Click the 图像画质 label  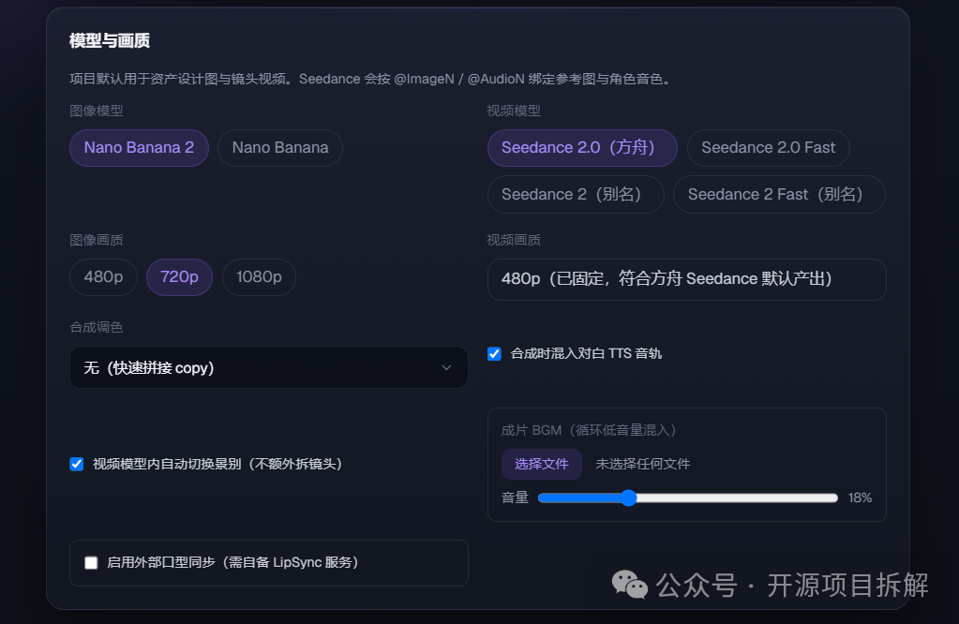coord(96,240)
